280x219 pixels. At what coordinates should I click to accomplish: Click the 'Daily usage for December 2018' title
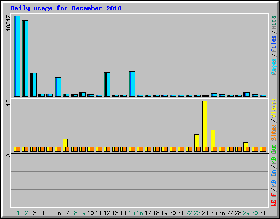coord(66,8)
